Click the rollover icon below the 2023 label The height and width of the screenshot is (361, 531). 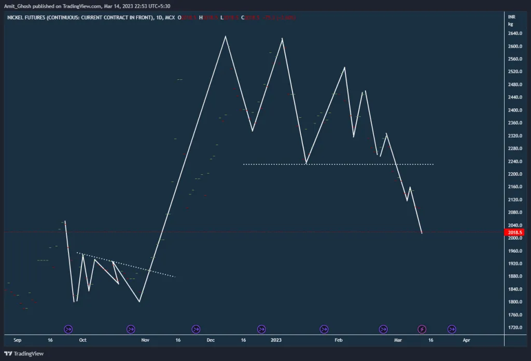(x=261, y=329)
